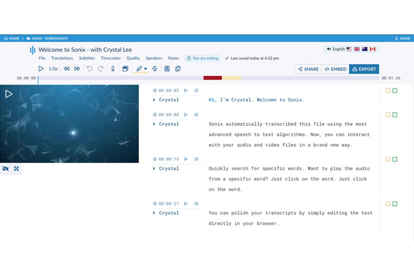The image size is (414, 276).
Task: Click the yellow segment on the timeline
Action: point(231,78)
